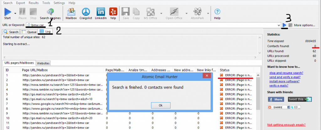Select the URL pages/Mailboxes tab
The height and width of the screenshot is (130, 321).
[x=19, y=63]
